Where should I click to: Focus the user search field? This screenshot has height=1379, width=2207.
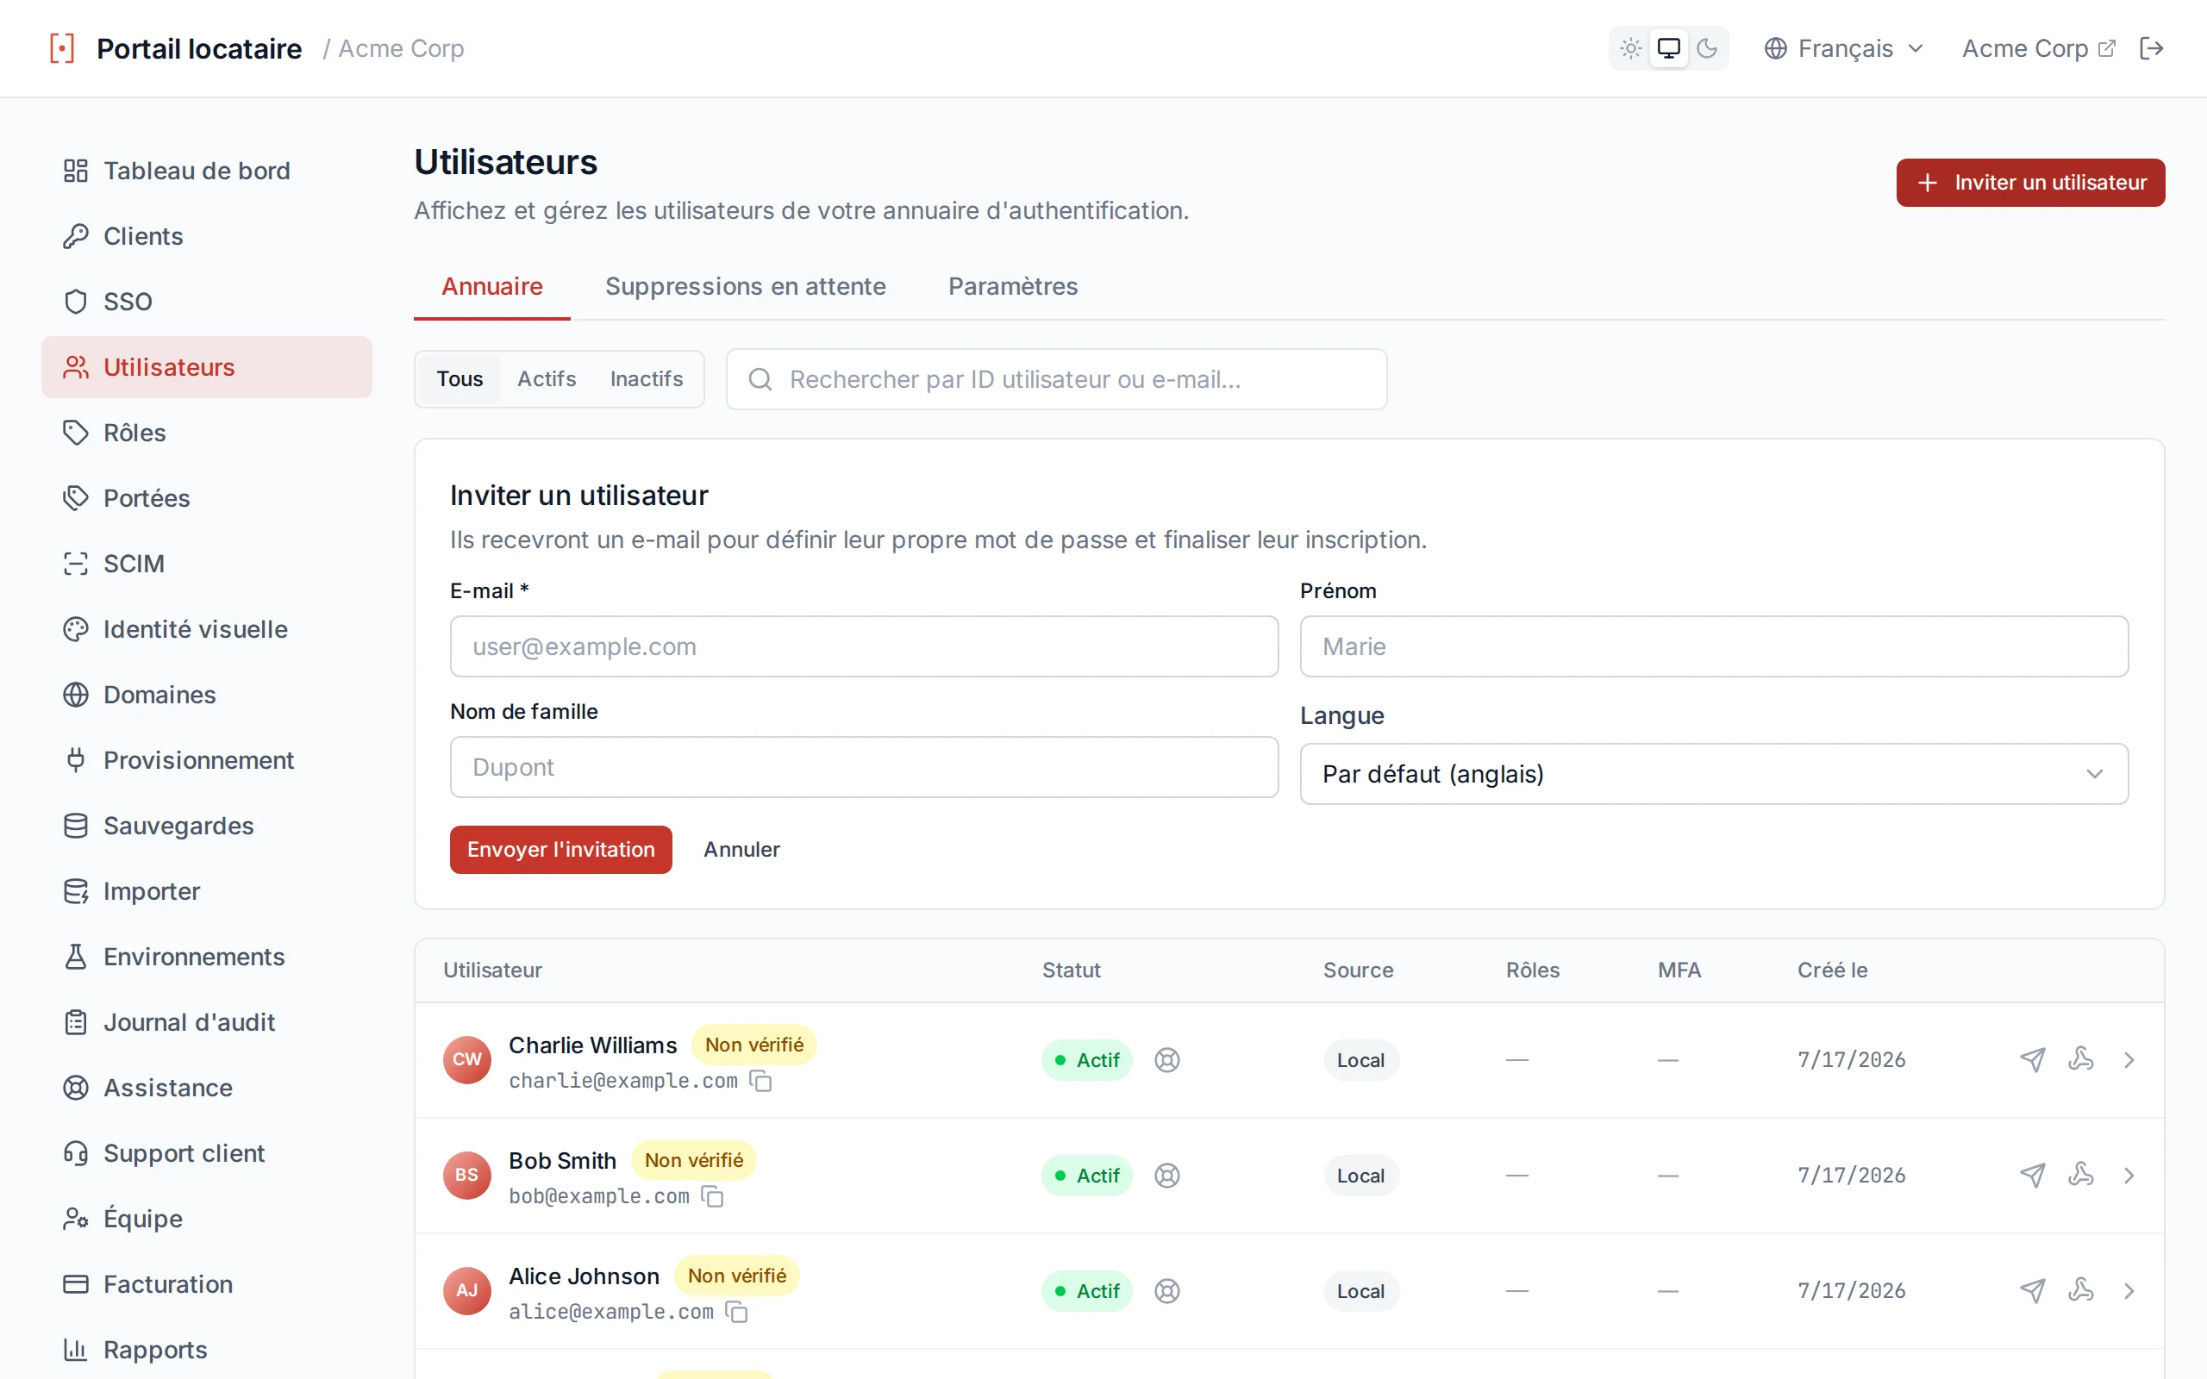tap(1056, 379)
